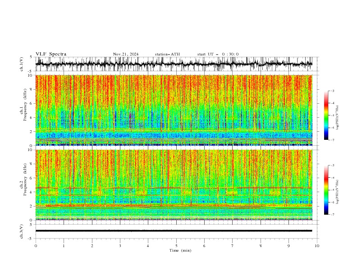
Task: Click the "ch.2 Frequency (kHz)" axis label
Action: pos(24,179)
